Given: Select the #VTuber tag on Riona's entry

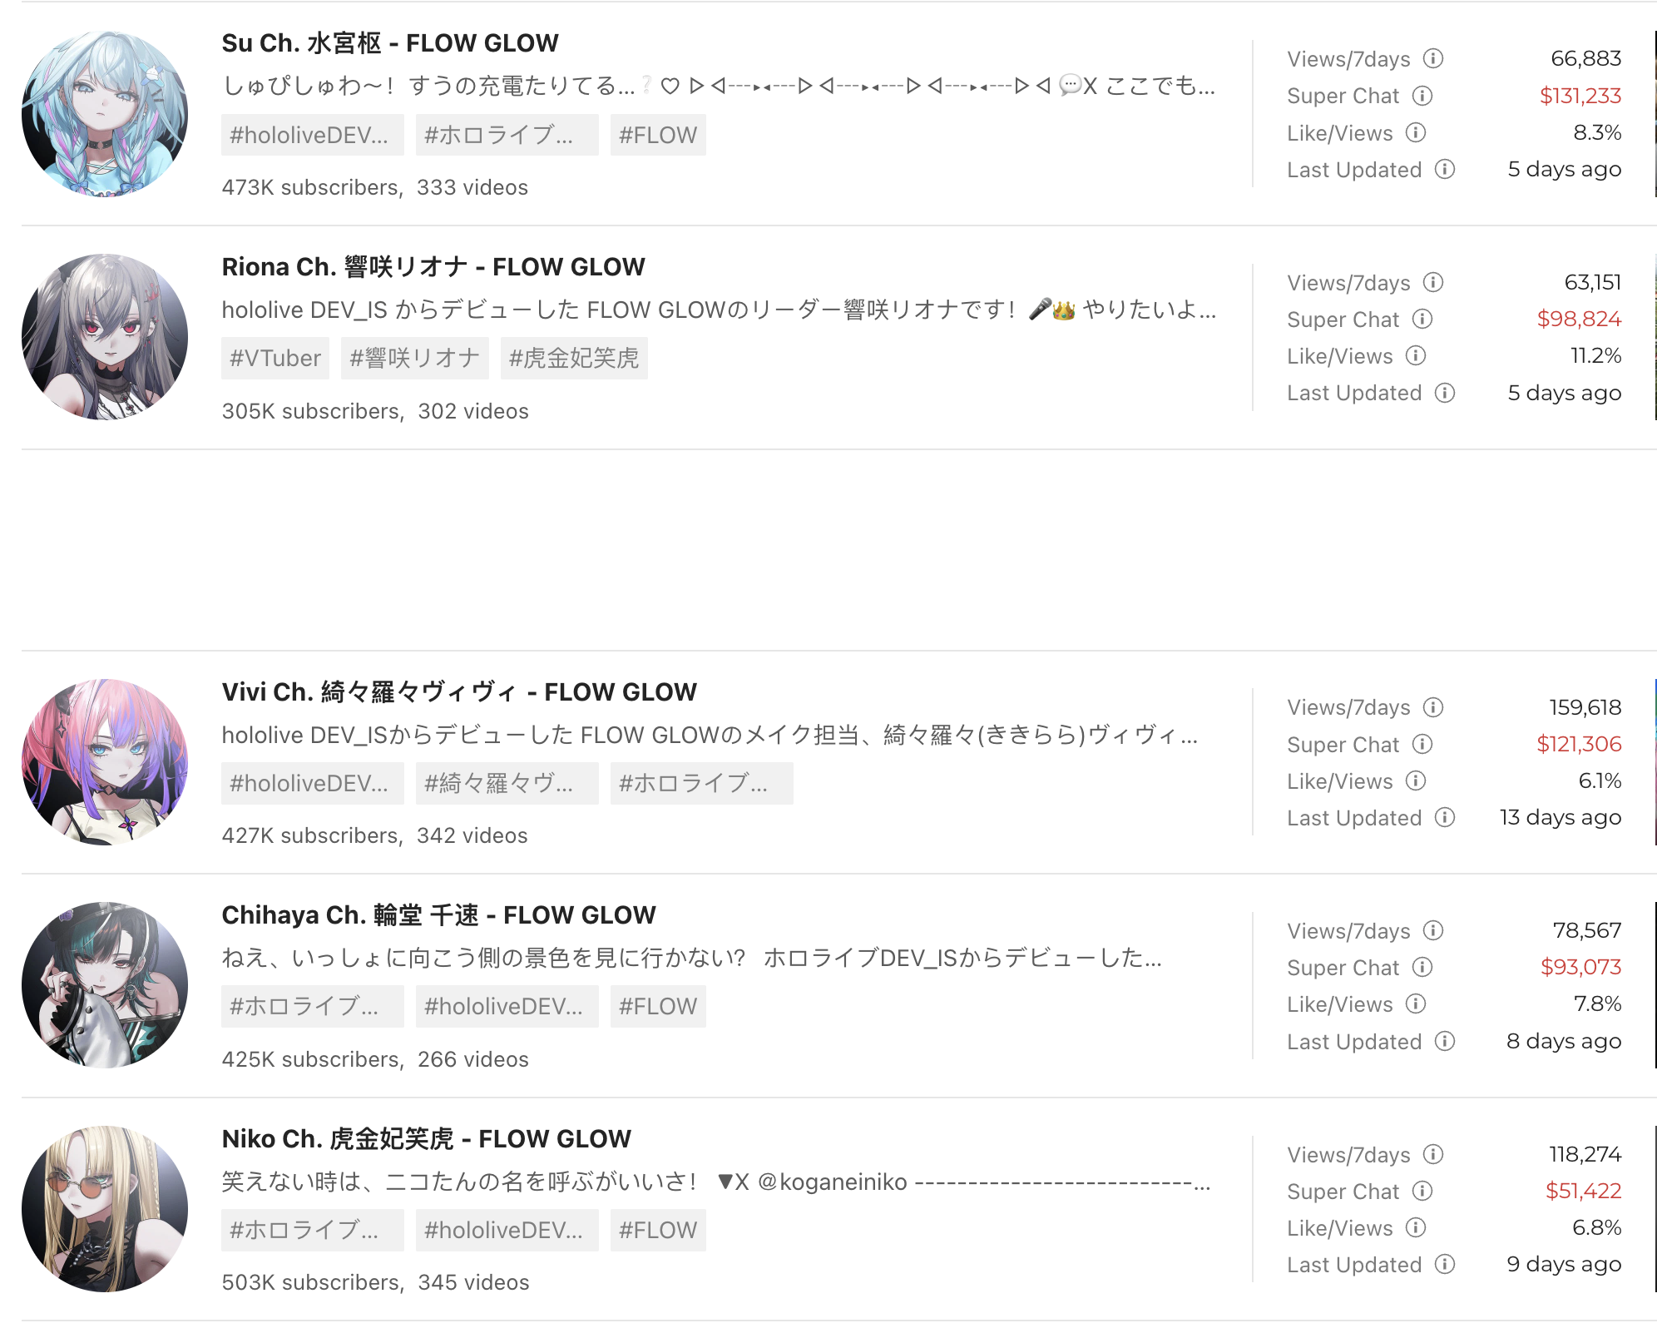Looking at the screenshot, I should pyautogui.click(x=275, y=359).
